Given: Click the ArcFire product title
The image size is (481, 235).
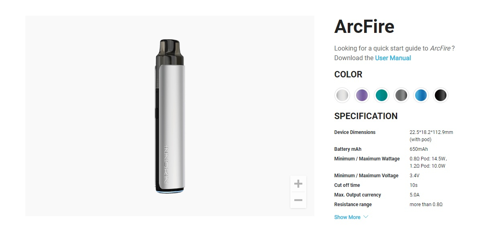Looking at the screenshot, I should point(364,26).
